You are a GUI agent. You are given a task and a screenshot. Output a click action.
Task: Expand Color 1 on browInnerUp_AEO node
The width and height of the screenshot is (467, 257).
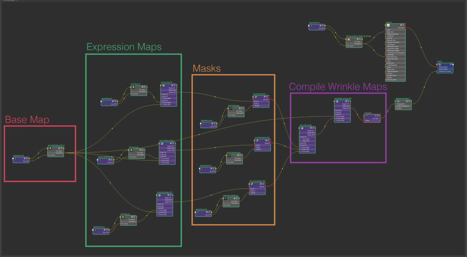(254, 101)
